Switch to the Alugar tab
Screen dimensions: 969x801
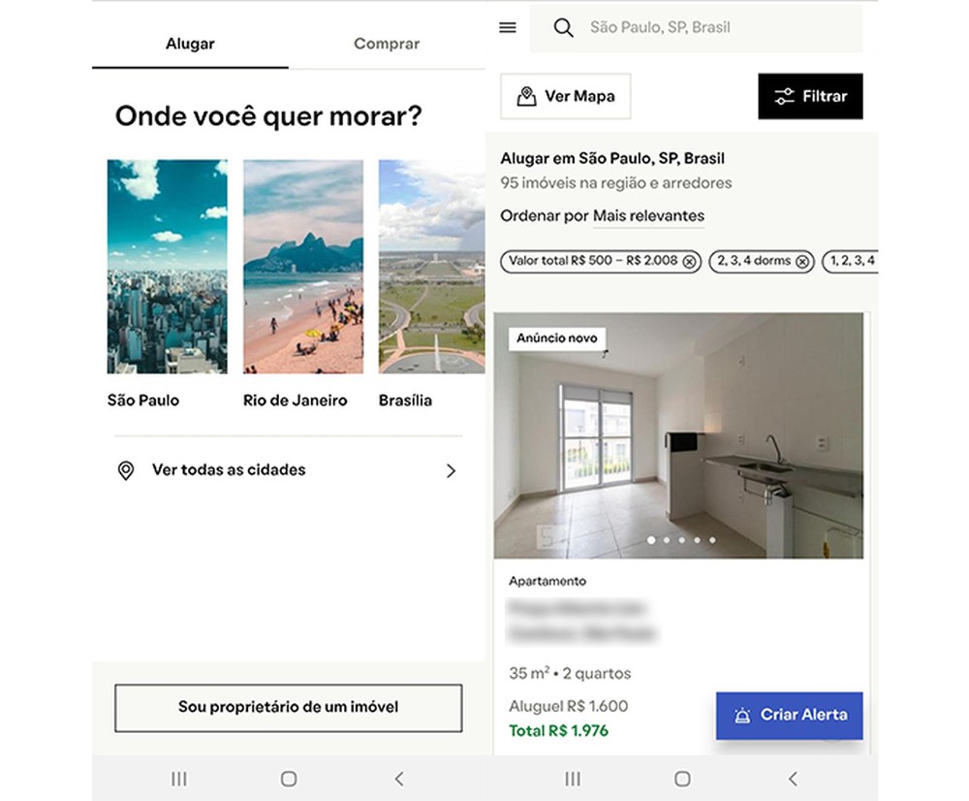point(189,43)
